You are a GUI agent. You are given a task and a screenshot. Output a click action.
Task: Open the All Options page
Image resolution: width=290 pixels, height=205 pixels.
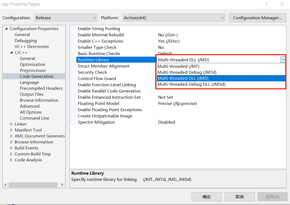pyautogui.click(x=31, y=112)
